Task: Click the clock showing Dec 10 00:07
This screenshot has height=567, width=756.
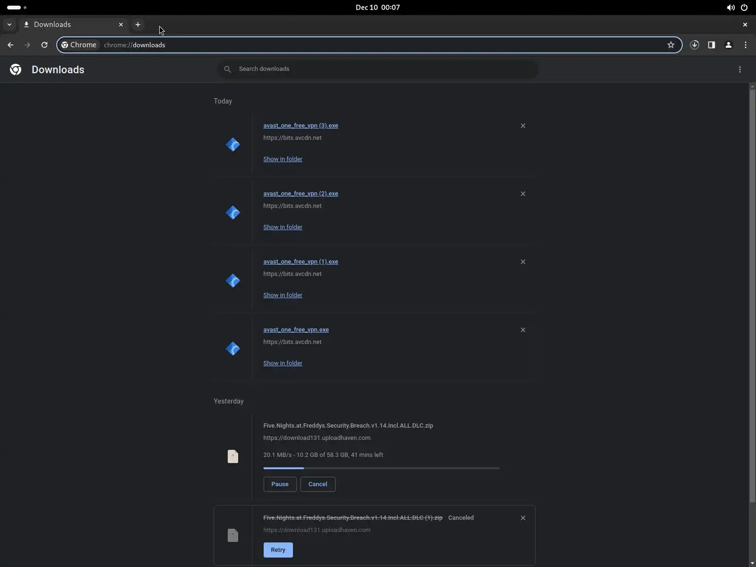Action: [378, 7]
